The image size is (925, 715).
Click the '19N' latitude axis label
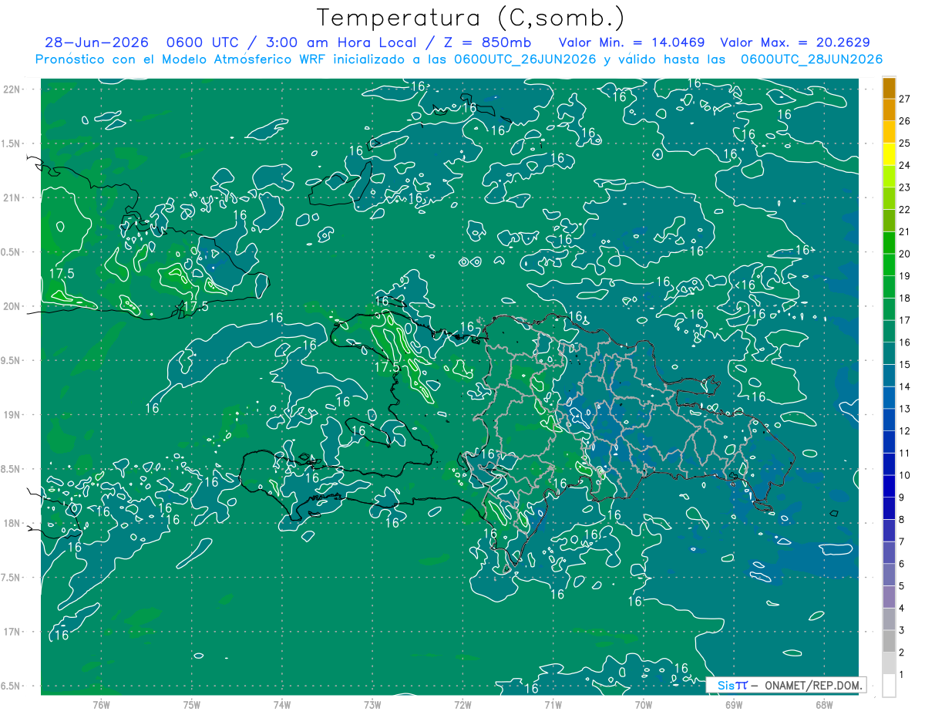pyautogui.click(x=11, y=414)
